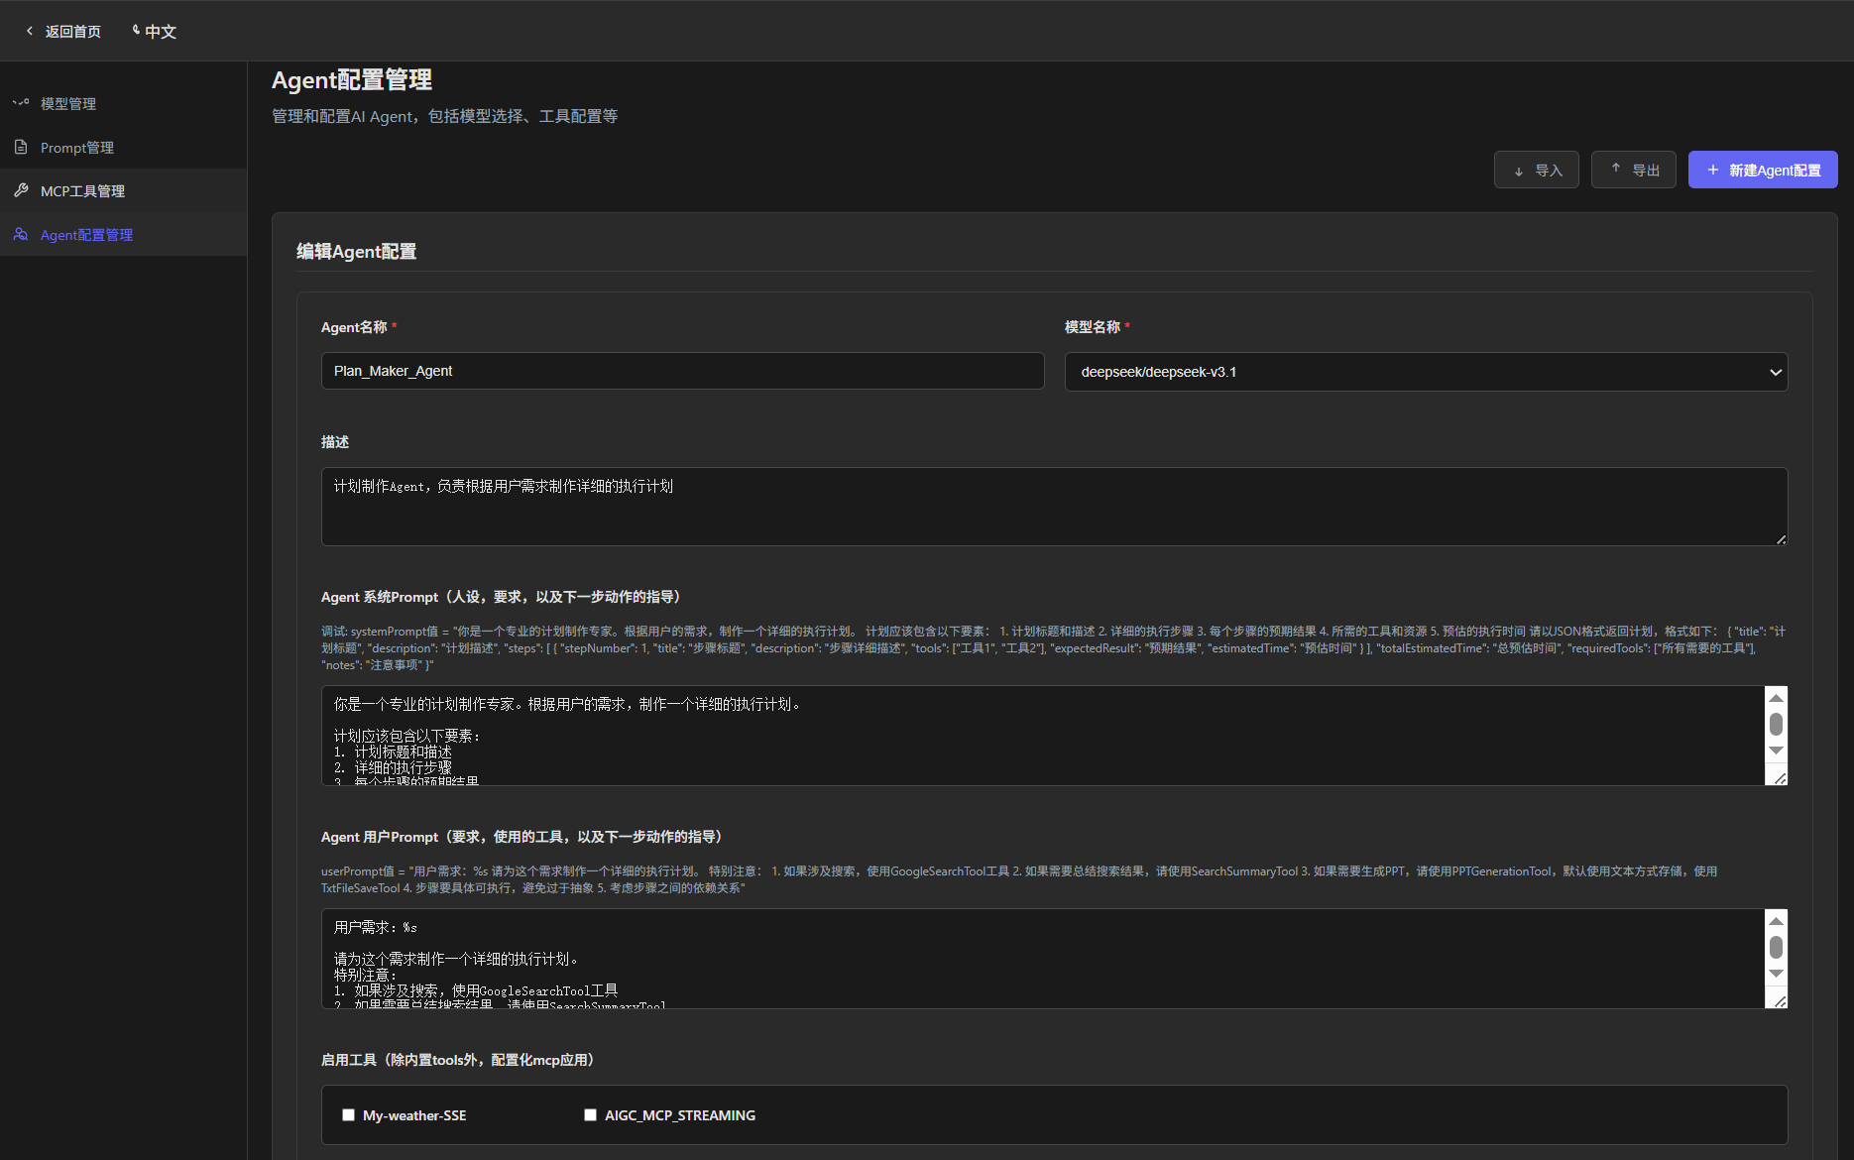1854x1160 pixels.
Task: Click the Agent配置管理 users icon
Action: click(21, 234)
